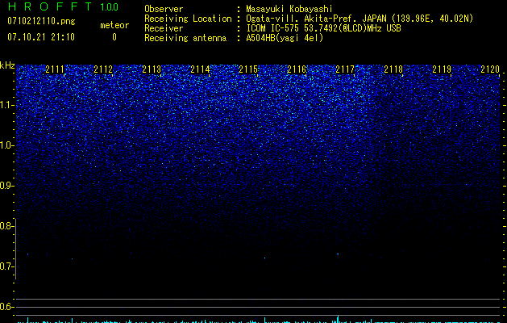The height and width of the screenshot is (323, 507).
Task: Click the 0.8 kHz axis label
Action: [x=6, y=226]
